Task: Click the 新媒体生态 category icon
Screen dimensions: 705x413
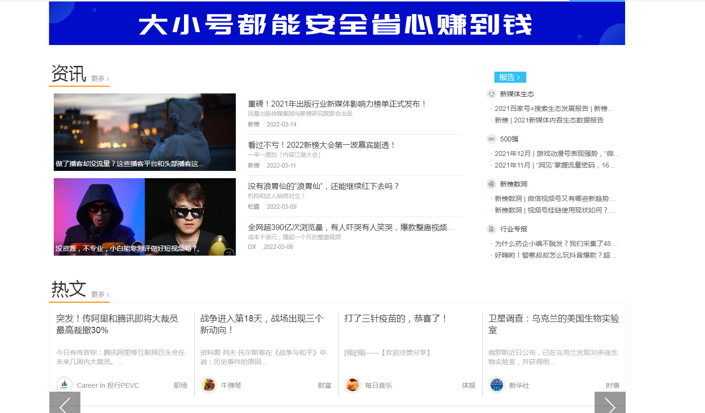Action: pos(491,94)
